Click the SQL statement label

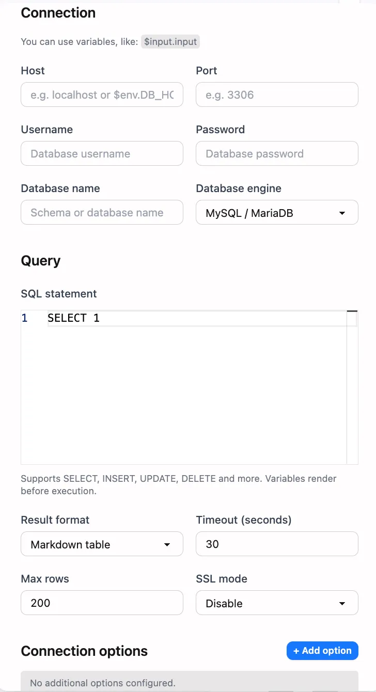click(x=59, y=294)
